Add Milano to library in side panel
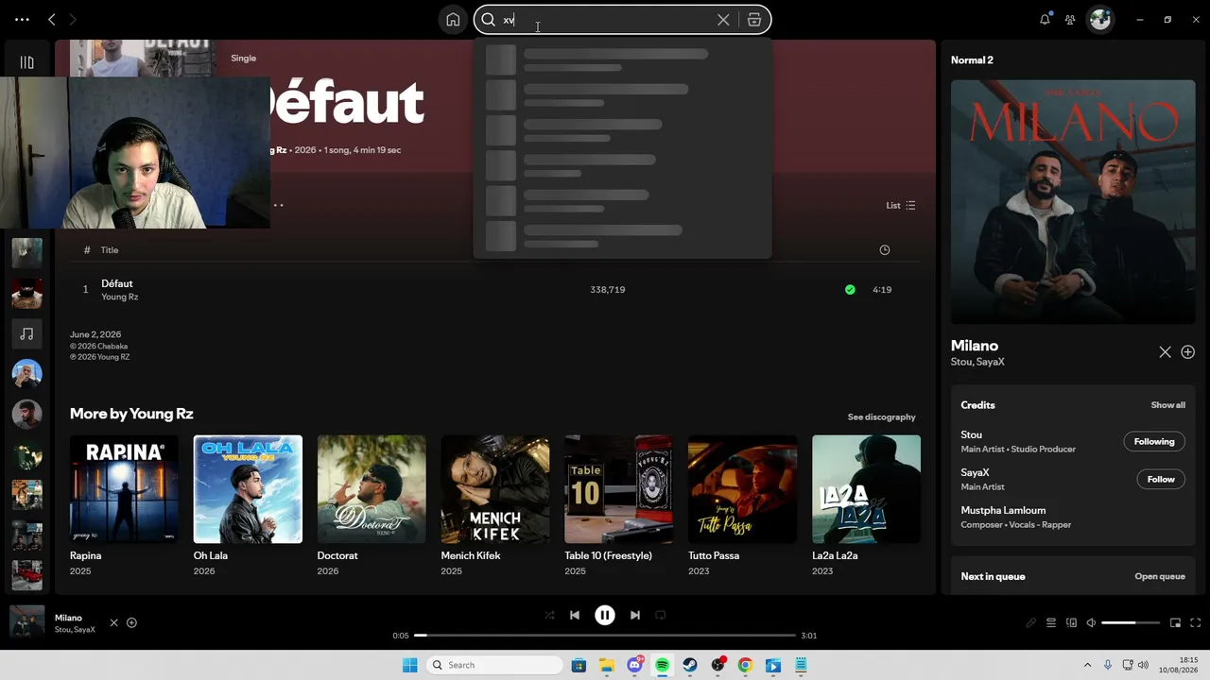The width and height of the screenshot is (1210, 680). 1188,352
